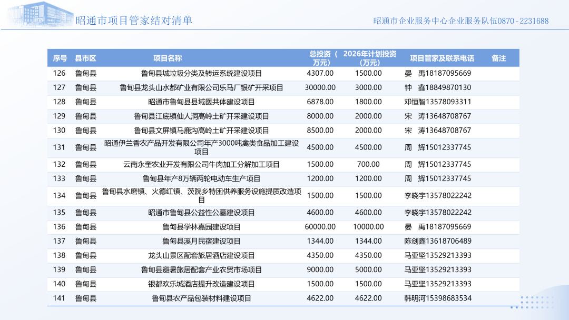Click total investment 6878.00
Image resolution: width=569 pixels, height=320 pixels.
[320, 102]
